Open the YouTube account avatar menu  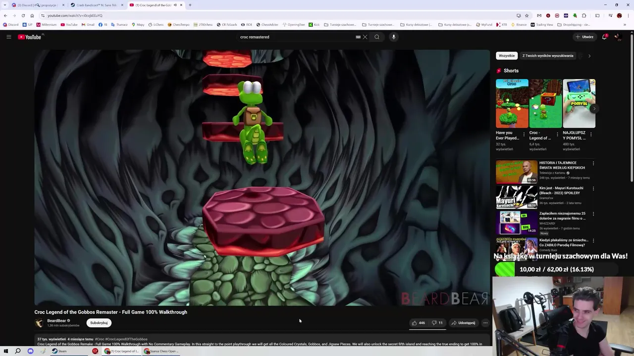(618, 37)
